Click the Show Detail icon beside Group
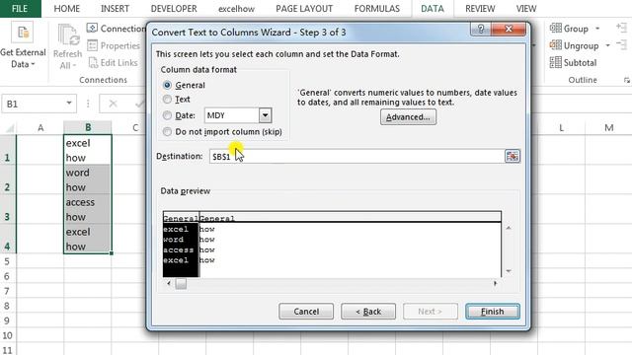This screenshot has height=355, width=632. tap(621, 28)
